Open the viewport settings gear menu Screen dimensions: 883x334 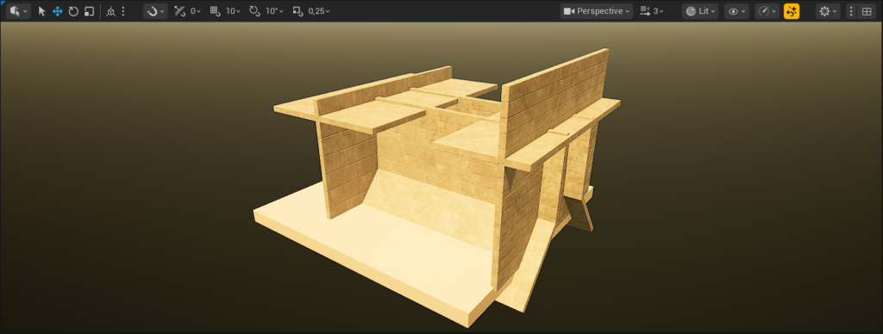(828, 11)
